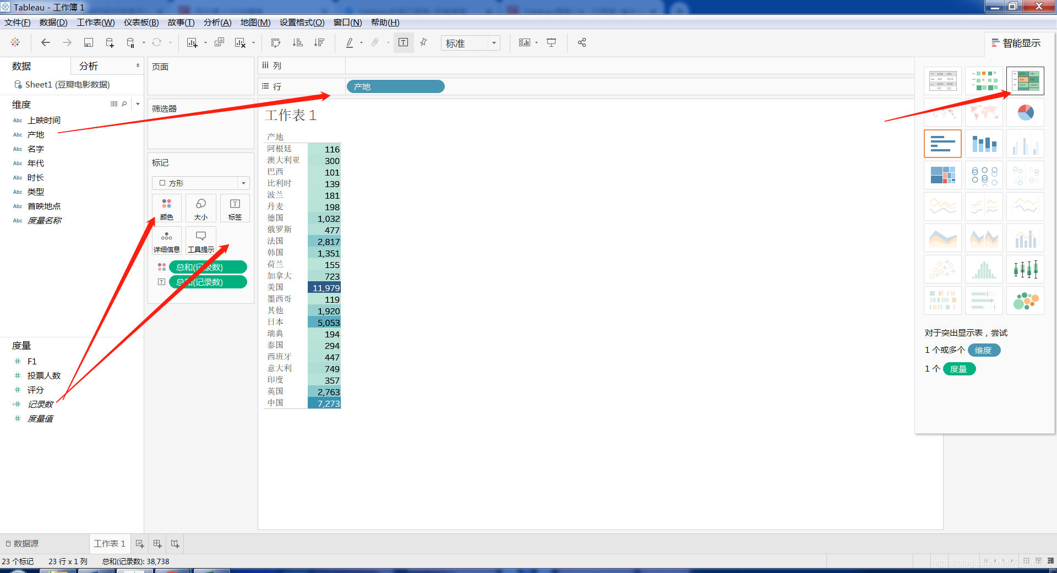The width and height of the screenshot is (1057, 573).
Task: Toggle show mark labels (T icon)
Action: point(404,42)
